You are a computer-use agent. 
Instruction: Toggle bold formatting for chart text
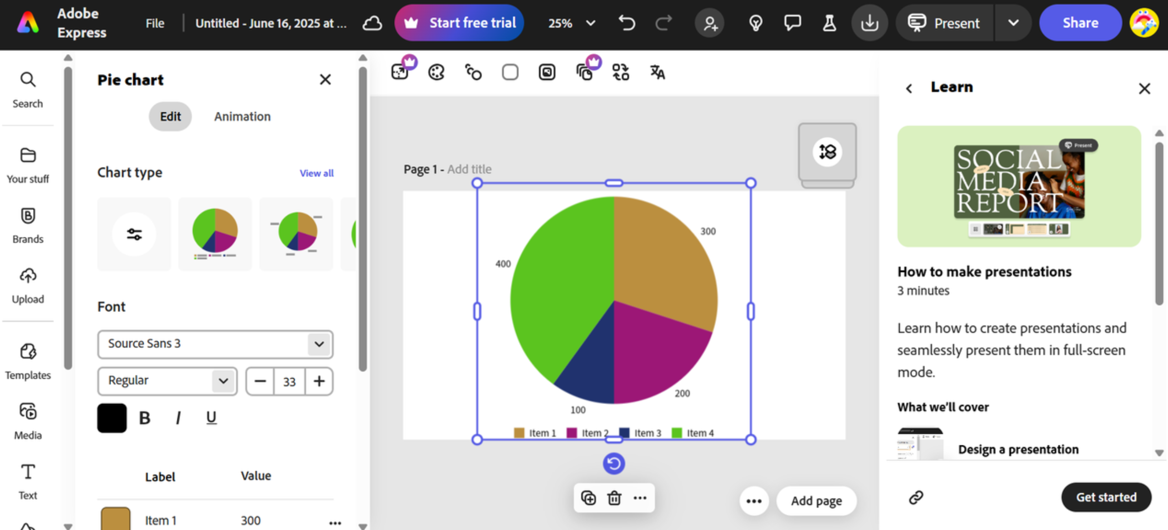[144, 418]
